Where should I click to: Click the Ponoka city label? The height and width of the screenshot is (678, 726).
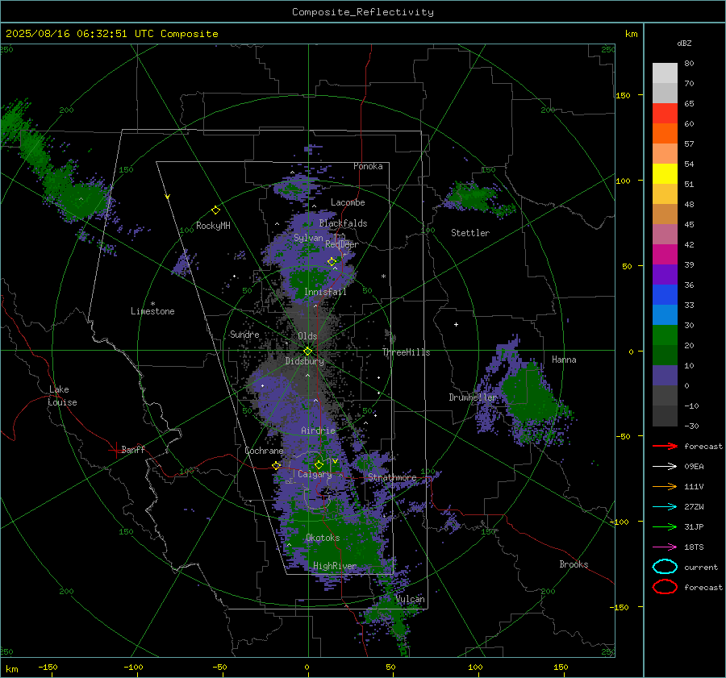point(368,166)
